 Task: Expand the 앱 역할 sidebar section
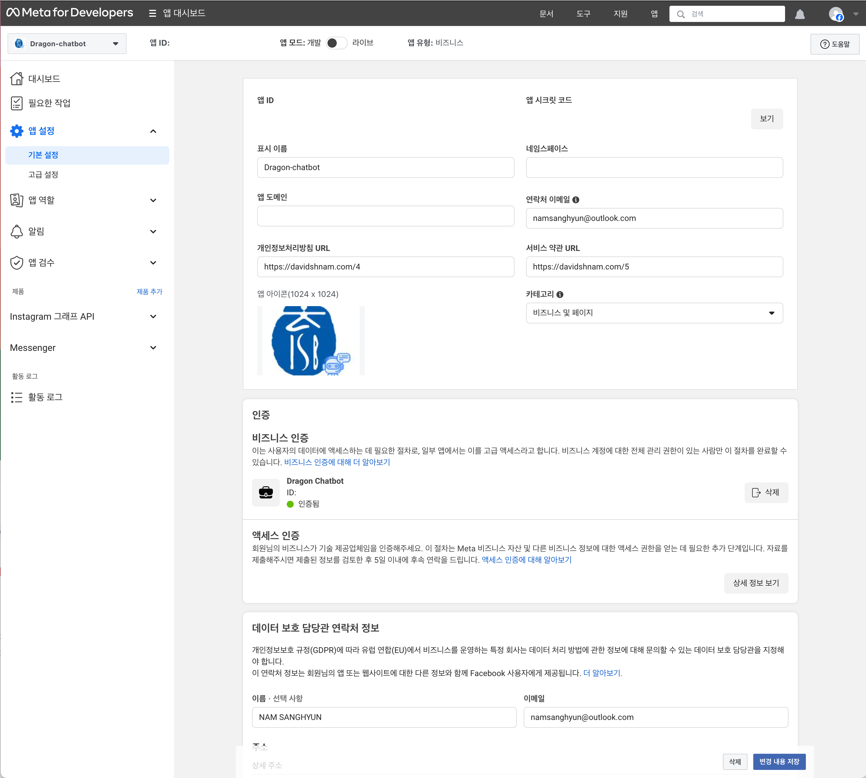(x=153, y=200)
